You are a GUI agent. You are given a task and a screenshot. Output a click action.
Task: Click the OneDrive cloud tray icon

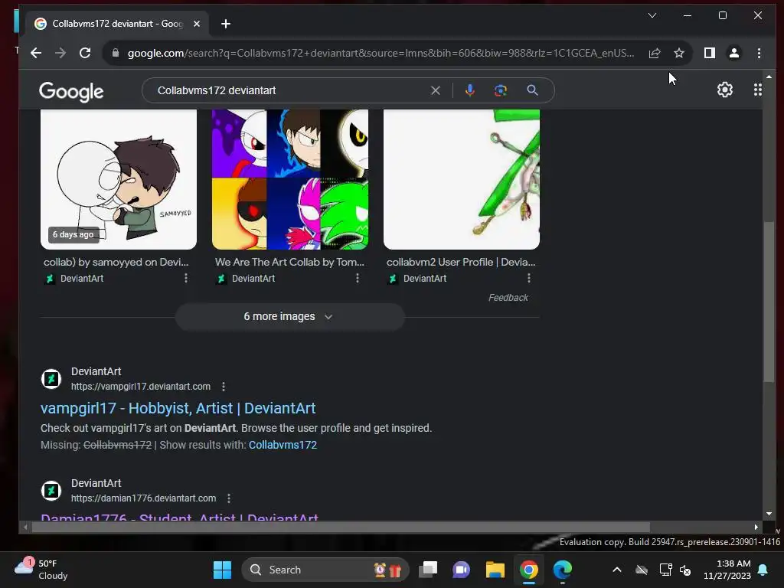click(642, 570)
